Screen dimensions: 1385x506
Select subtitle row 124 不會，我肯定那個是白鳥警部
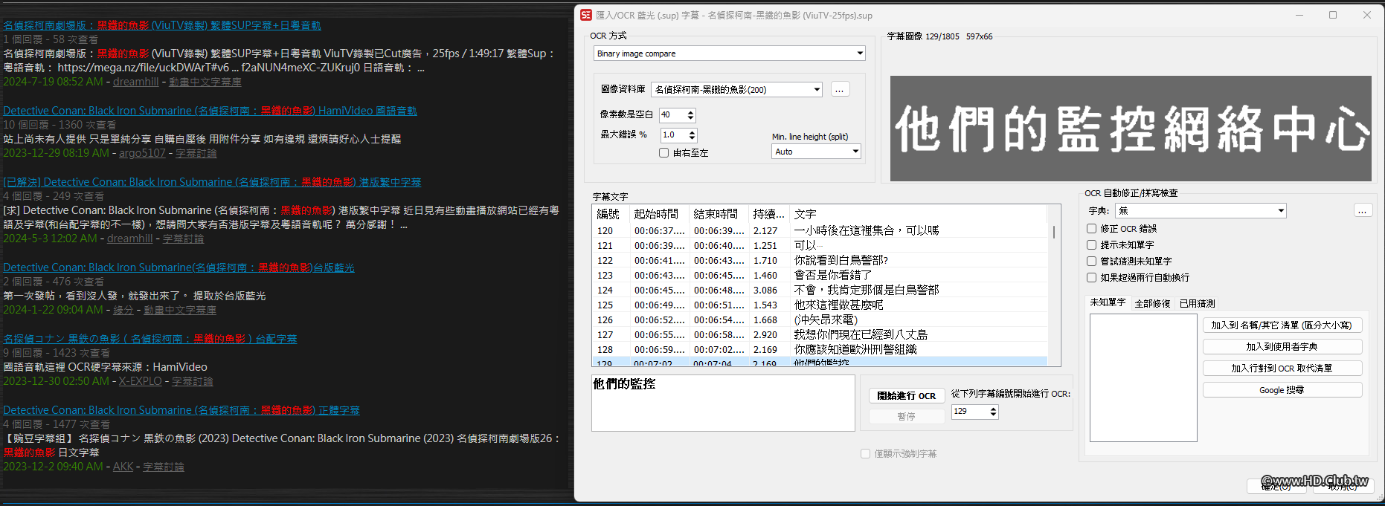[x=820, y=291]
